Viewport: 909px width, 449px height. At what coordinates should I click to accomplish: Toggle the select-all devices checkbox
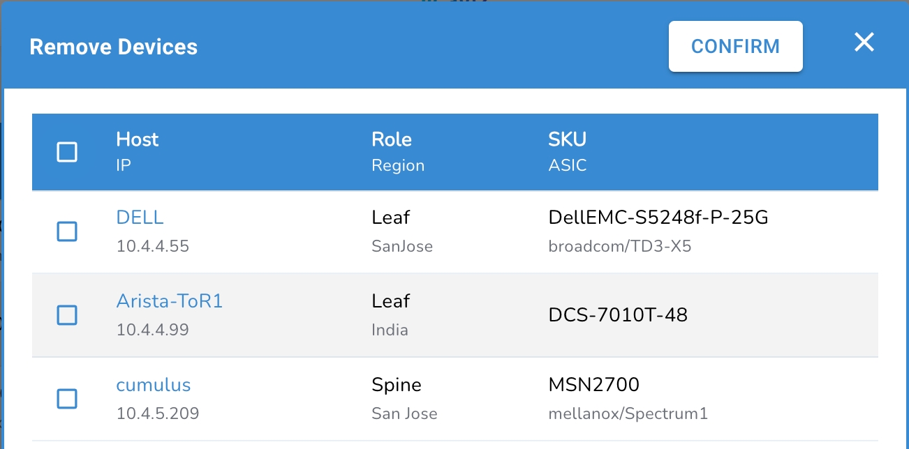pos(67,152)
